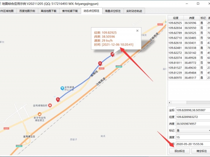
Task: Close the coordinate info popup
Action: pyautogui.click(x=137, y=31)
